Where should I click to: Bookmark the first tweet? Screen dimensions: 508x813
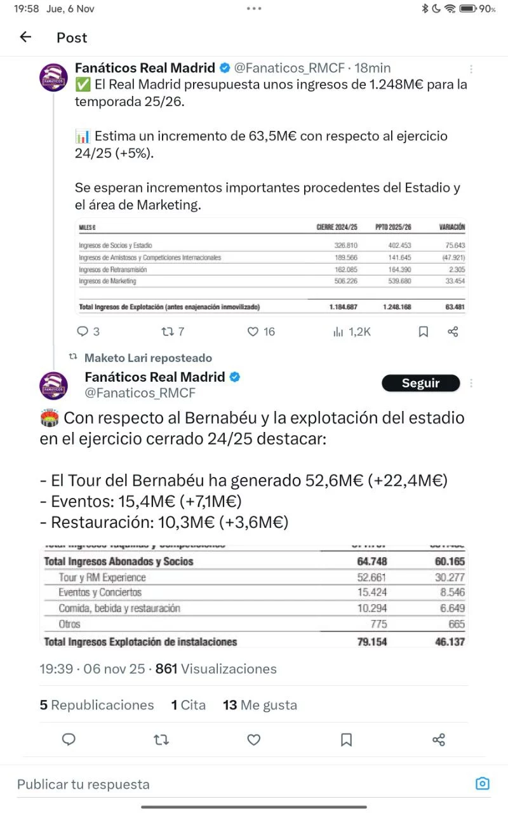(x=424, y=332)
